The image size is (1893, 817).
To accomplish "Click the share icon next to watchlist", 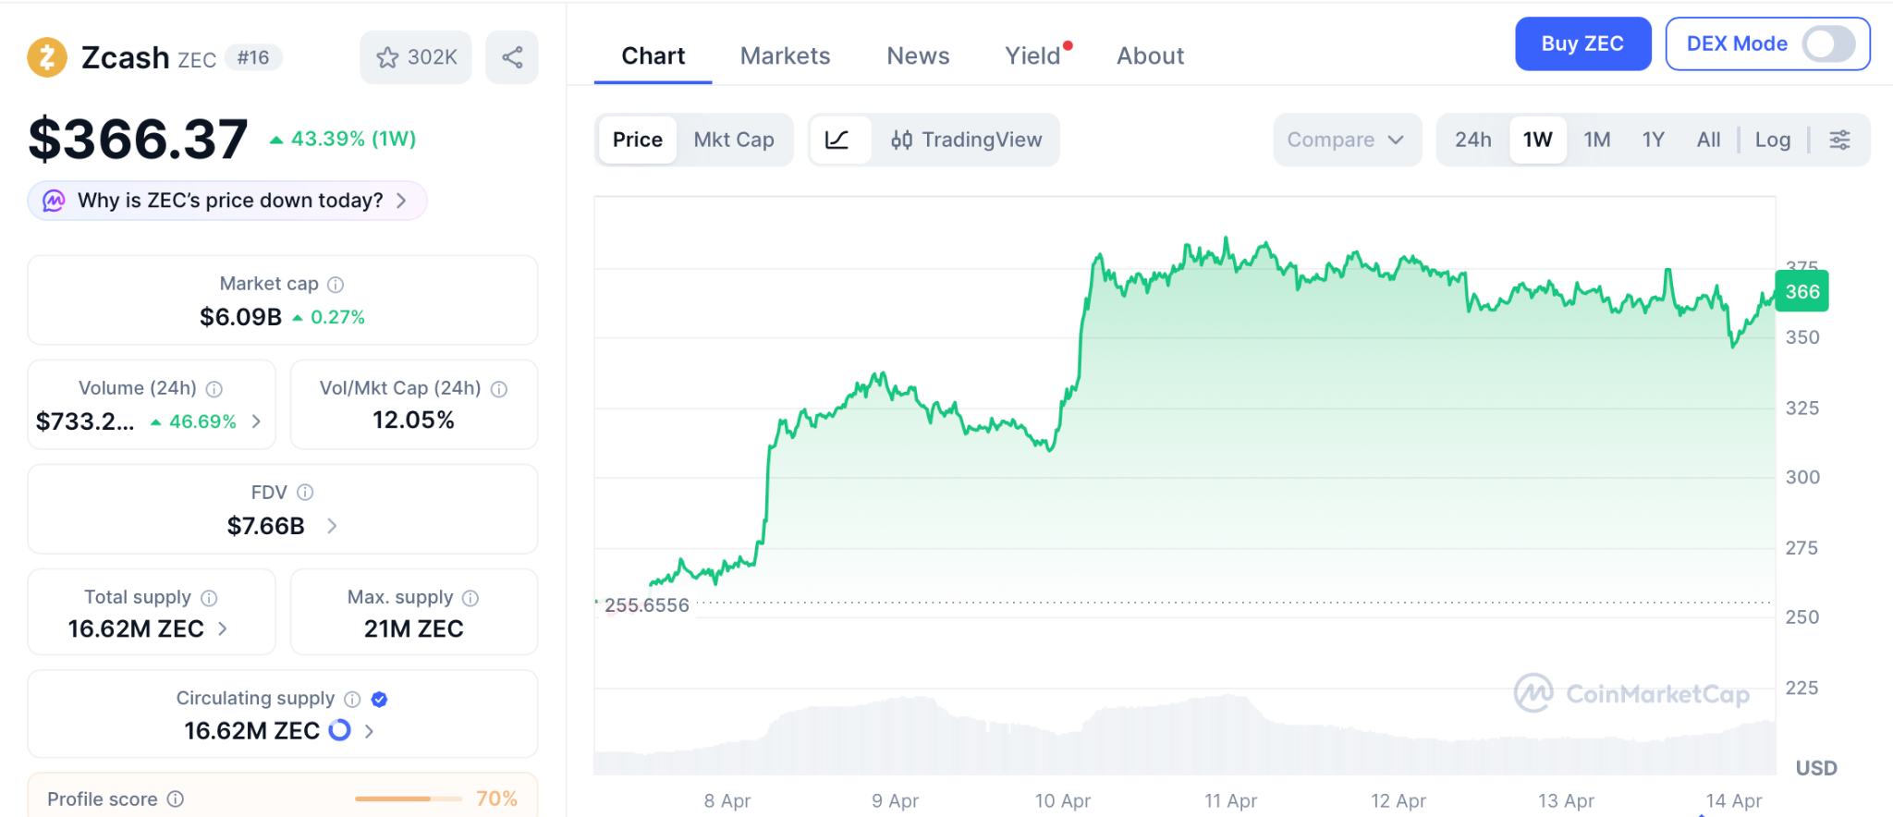I will coord(512,57).
